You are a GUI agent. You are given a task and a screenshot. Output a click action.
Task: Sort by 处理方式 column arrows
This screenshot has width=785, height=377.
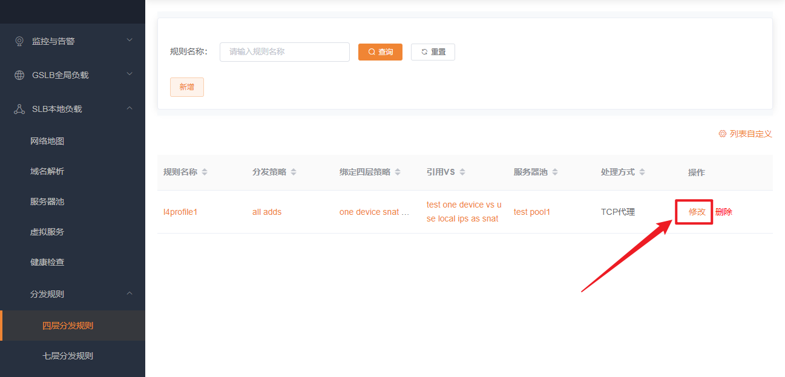pyautogui.click(x=642, y=172)
